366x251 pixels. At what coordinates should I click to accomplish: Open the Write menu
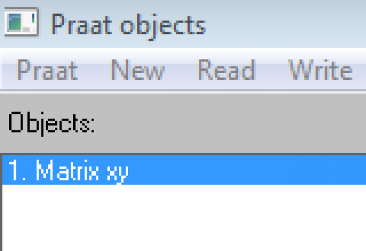coord(320,71)
